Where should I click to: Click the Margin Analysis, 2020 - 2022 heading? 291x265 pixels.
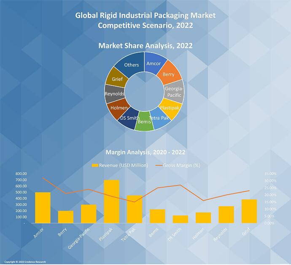tap(145, 152)
